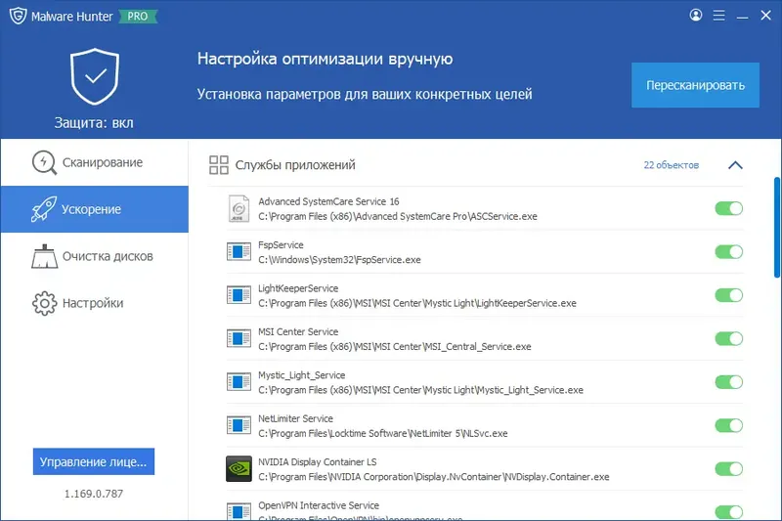The image size is (782, 521).
Task: Switch off MSI Center Service
Action: coord(728,338)
